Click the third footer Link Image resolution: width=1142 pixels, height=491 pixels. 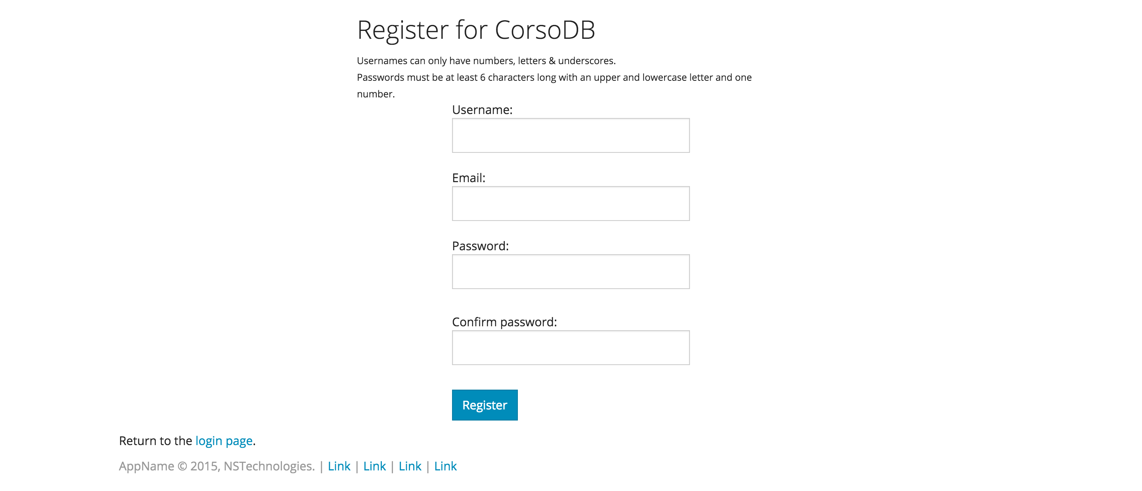(x=410, y=466)
